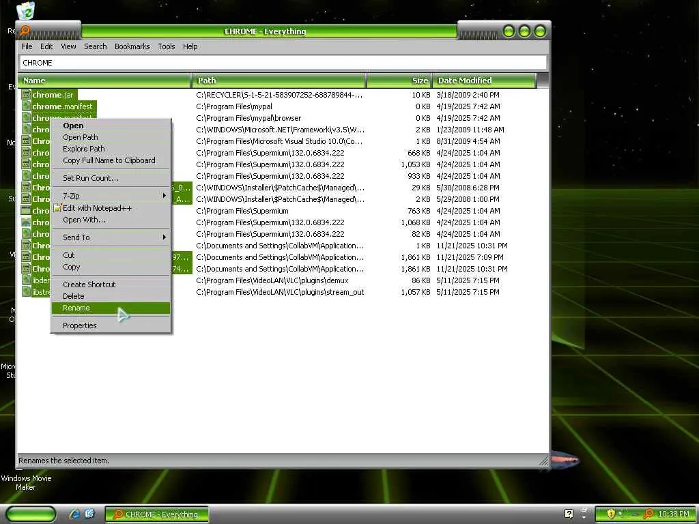This screenshot has width=699, height=524.
Task: Click the C:\Program Files\Supermium path without version
Action: [x=242, y=211]
